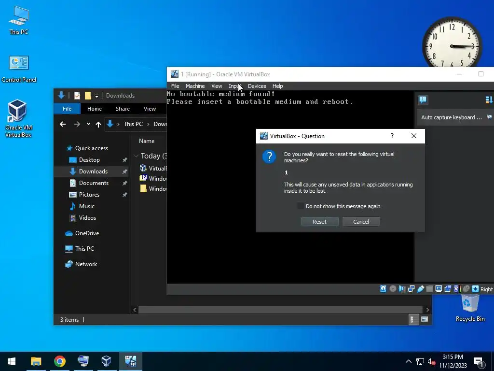
Task: Click the audio status indicator icon
Action: tap(402, 289)
